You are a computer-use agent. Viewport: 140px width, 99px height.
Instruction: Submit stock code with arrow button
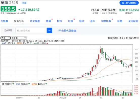pos(49,30)
